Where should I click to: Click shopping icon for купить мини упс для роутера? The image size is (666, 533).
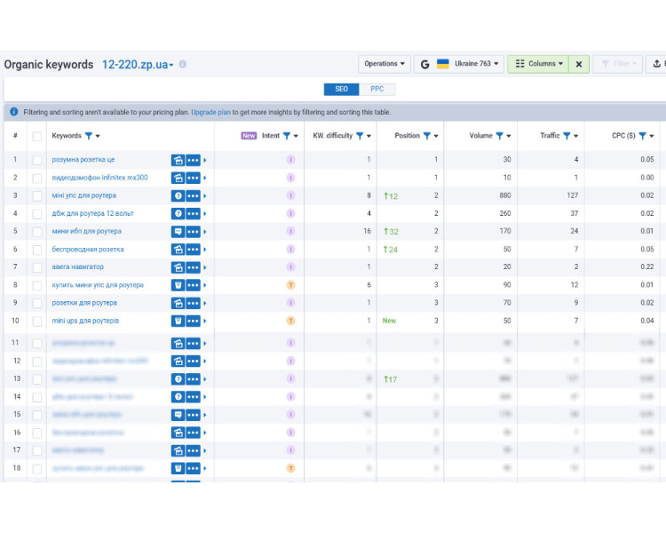coord(178,285)
